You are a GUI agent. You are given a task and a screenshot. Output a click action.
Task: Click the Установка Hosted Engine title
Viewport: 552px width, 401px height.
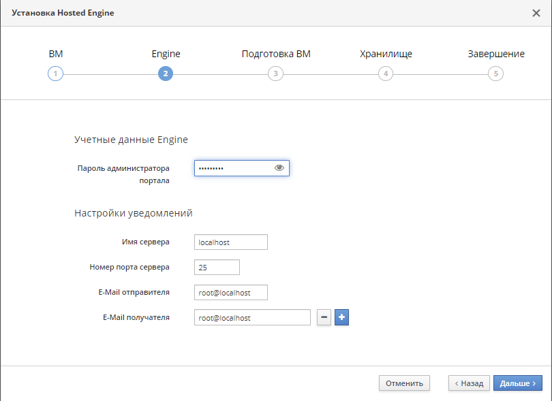(63, 13)
